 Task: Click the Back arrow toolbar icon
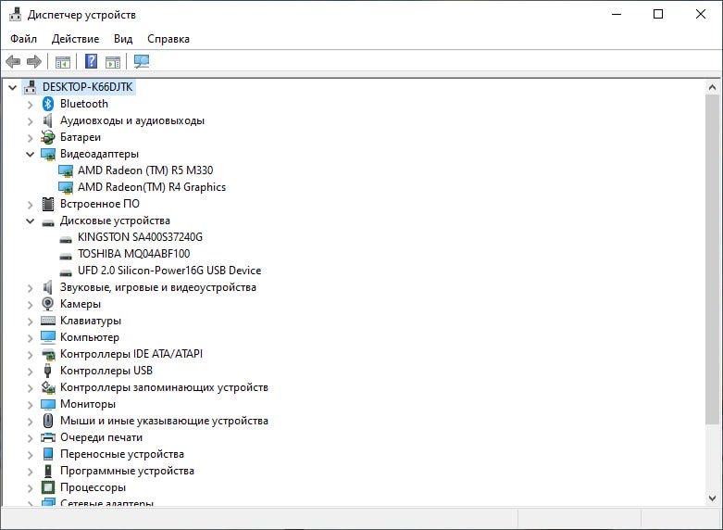13,61
